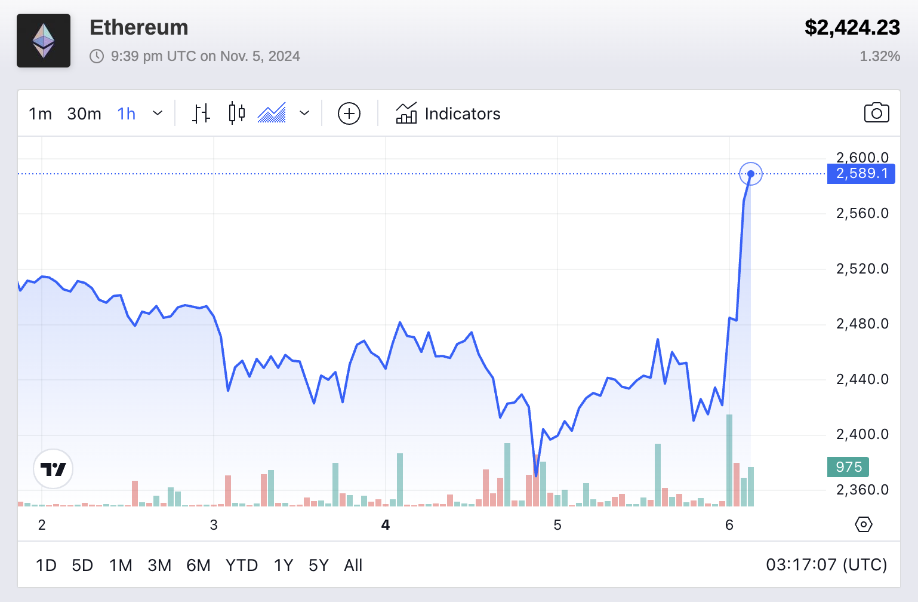Image resolution: width=918 pixels, height=602 pixels.
Task: Click the area chart style icon
Action: (x=272, y=113)
